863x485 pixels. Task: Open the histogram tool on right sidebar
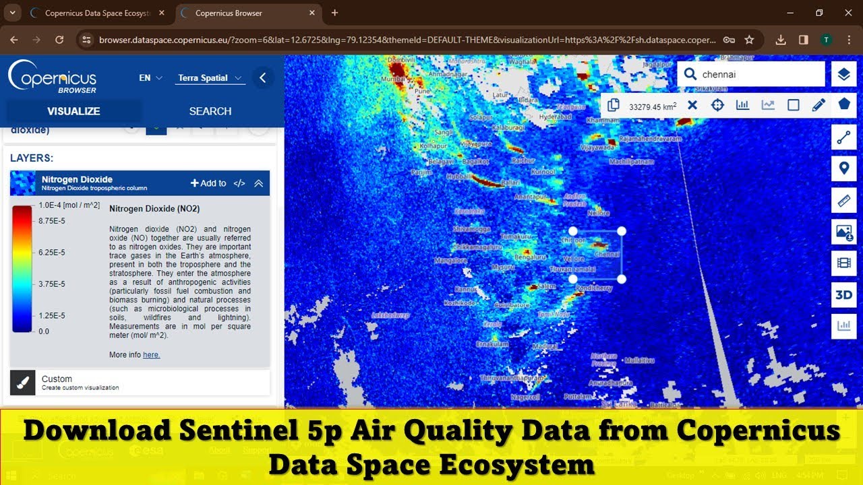point(844,326)
